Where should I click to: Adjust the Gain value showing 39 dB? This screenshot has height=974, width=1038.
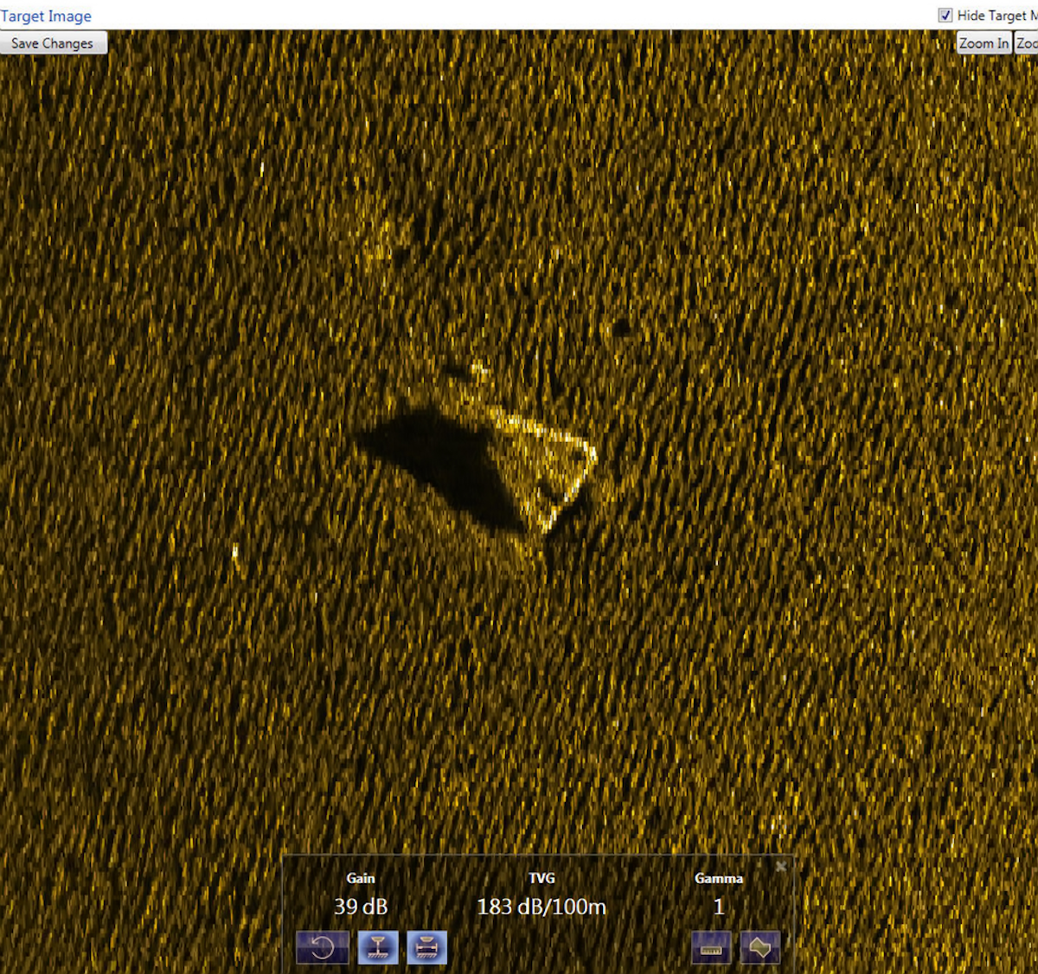tap(362, 907)
